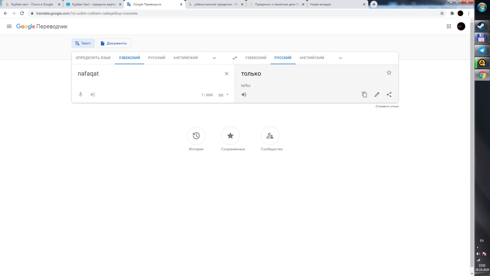Image resolution: width=490 pixels, height=276 pixels.
Task: Switch to the узбекистанские праздники tab
Action: [215, 4]
